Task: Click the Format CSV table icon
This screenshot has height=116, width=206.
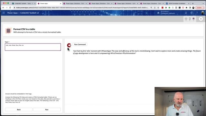Action: (x=8, y=31)
